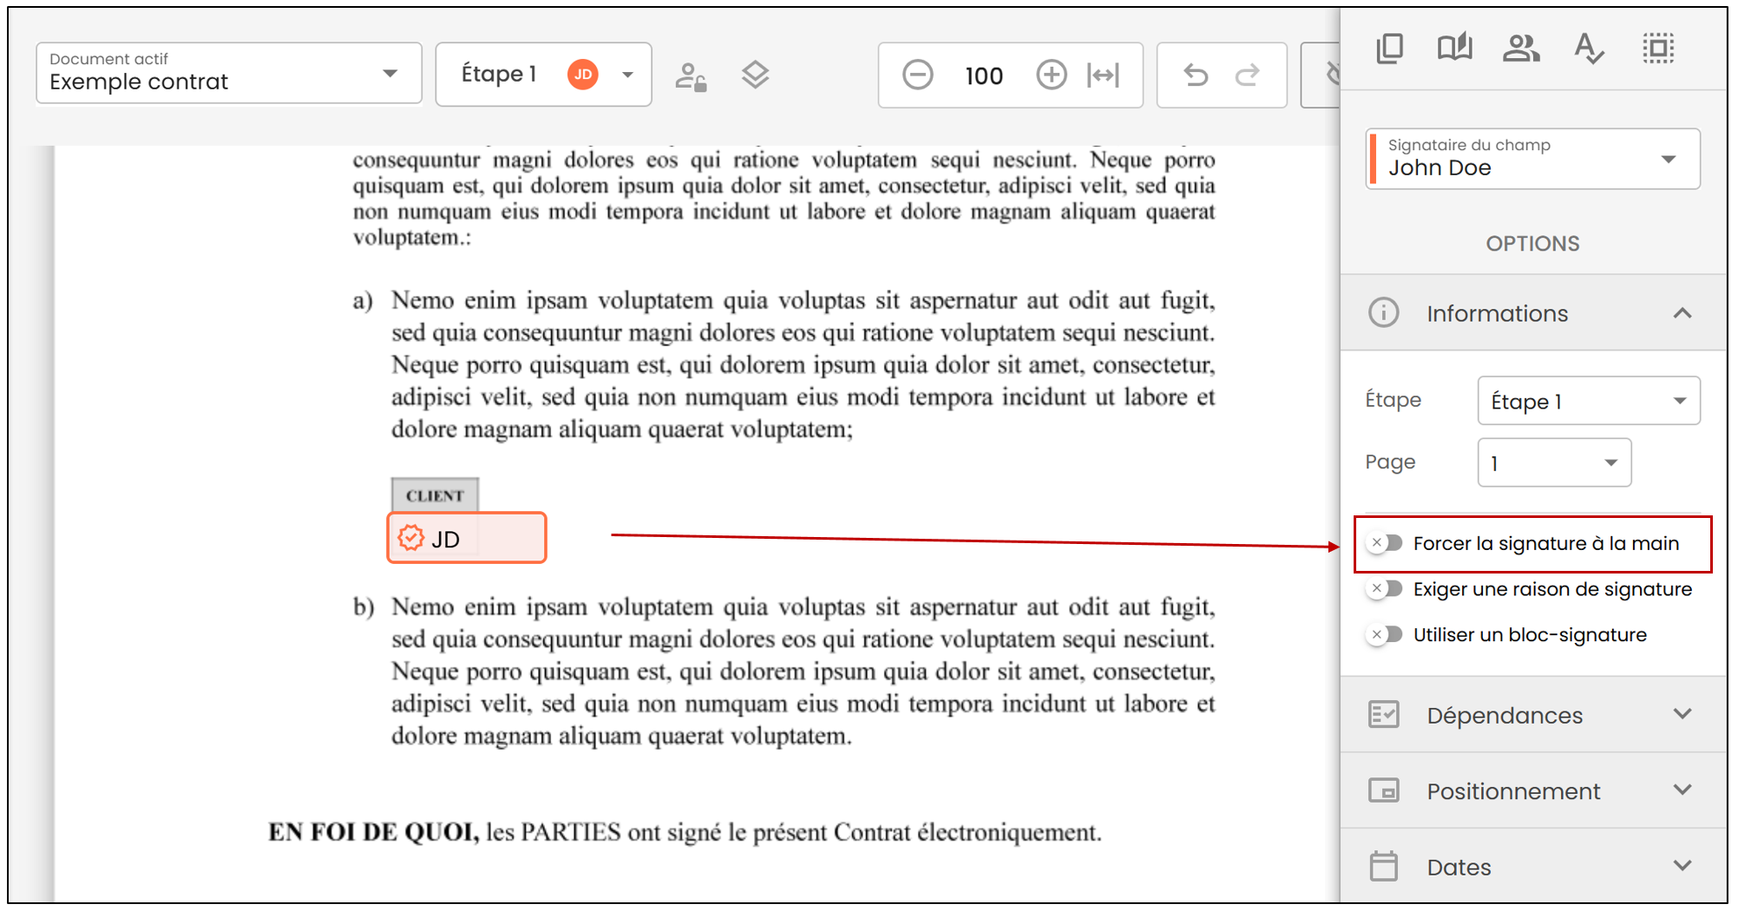Toggle Utiliser un bloc-signature switch
This screenshot has height=911, width=1738.
[1385, 635]
